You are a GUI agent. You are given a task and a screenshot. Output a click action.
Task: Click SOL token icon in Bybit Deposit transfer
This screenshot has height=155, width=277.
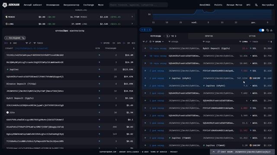pyautogui.click(x=251, y=48)
